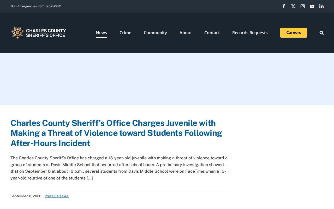Image resolution: width=334 pixels, height=209 pixels.
Task: Click the September 11, 2026 date
Action: pyautogui.click(x=26, y=196)
